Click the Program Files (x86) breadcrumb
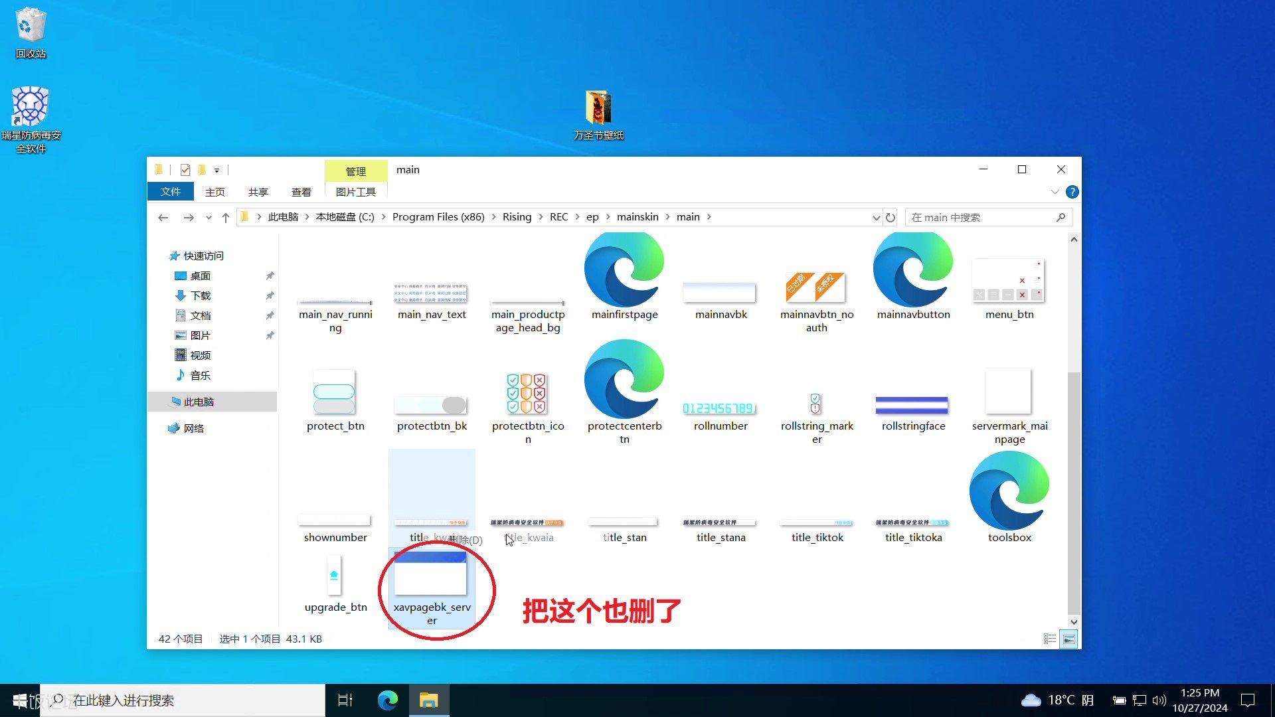 pyautogui.click(x=438, y=217)
